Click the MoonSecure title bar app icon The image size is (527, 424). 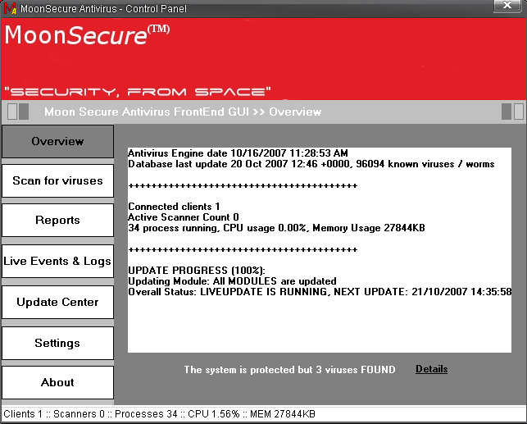[10, 8]
